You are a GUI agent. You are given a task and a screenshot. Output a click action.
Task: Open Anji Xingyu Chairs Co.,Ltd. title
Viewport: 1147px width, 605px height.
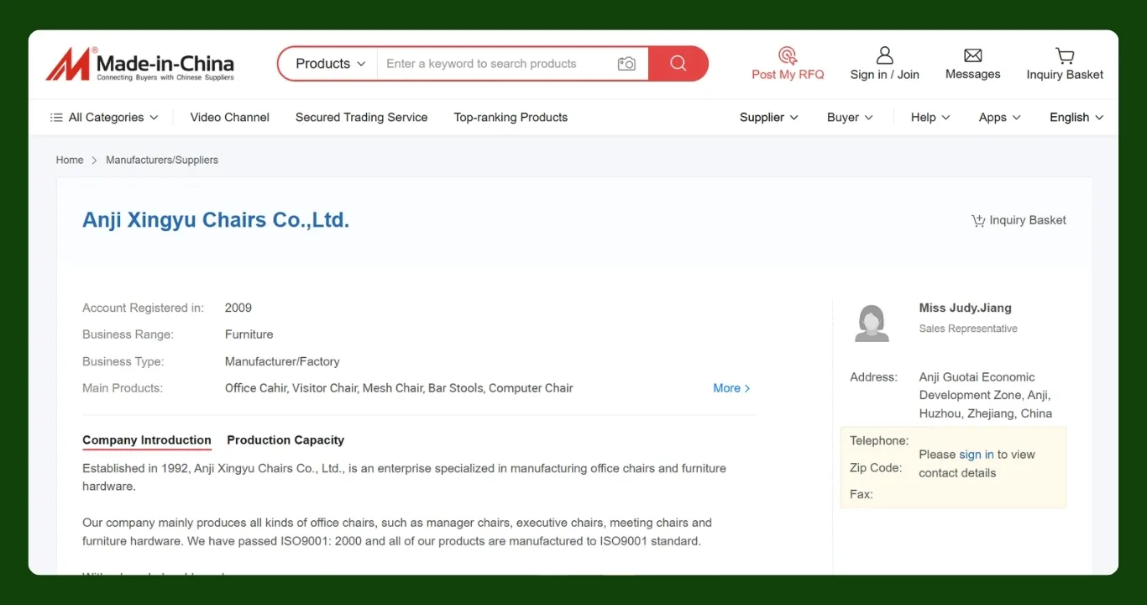point(216,220)
